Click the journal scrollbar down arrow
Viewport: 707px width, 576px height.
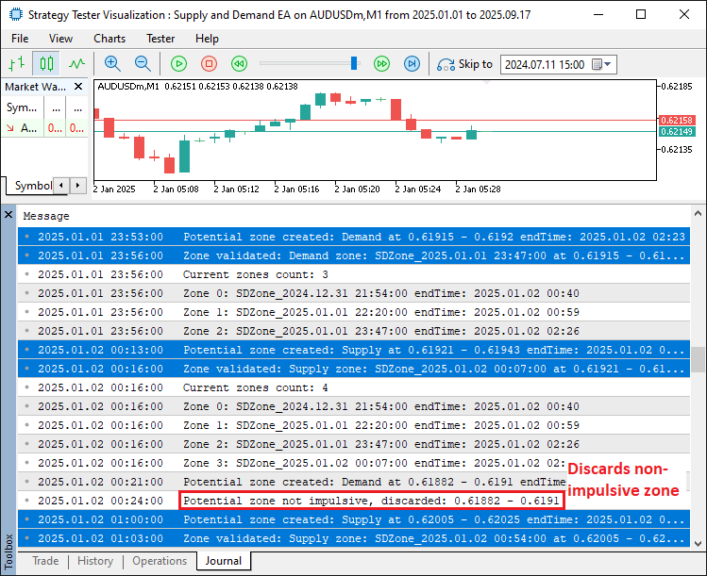698,544
